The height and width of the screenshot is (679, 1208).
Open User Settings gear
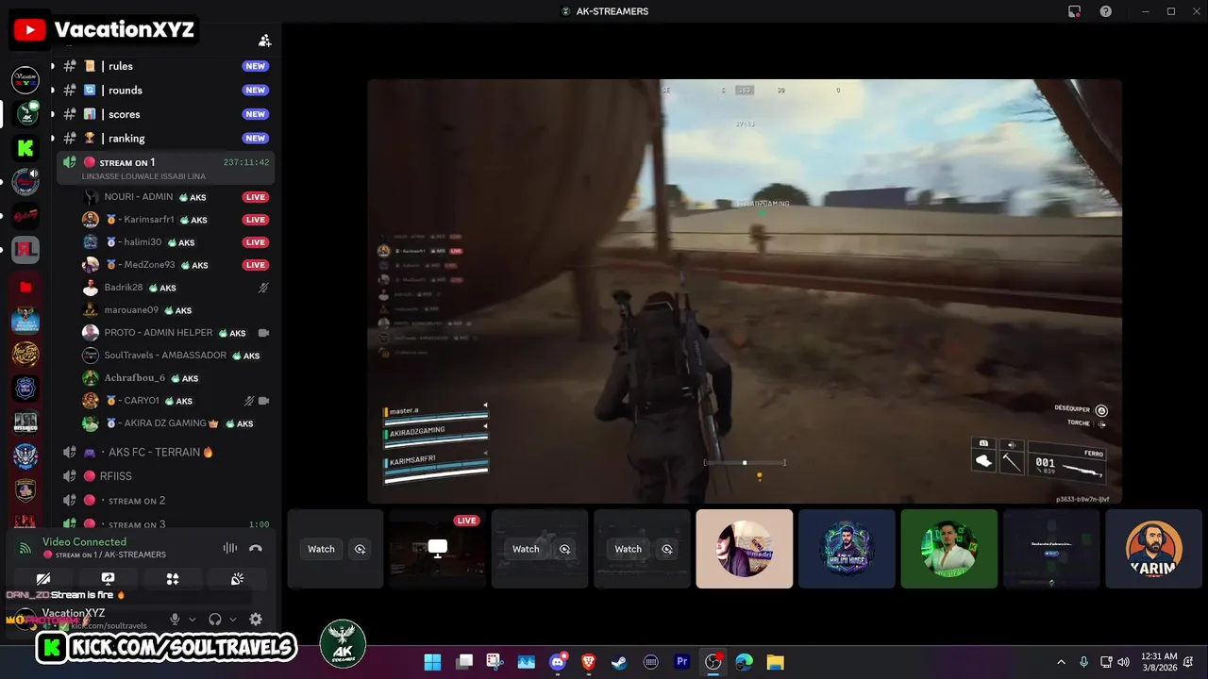[256, 620]
